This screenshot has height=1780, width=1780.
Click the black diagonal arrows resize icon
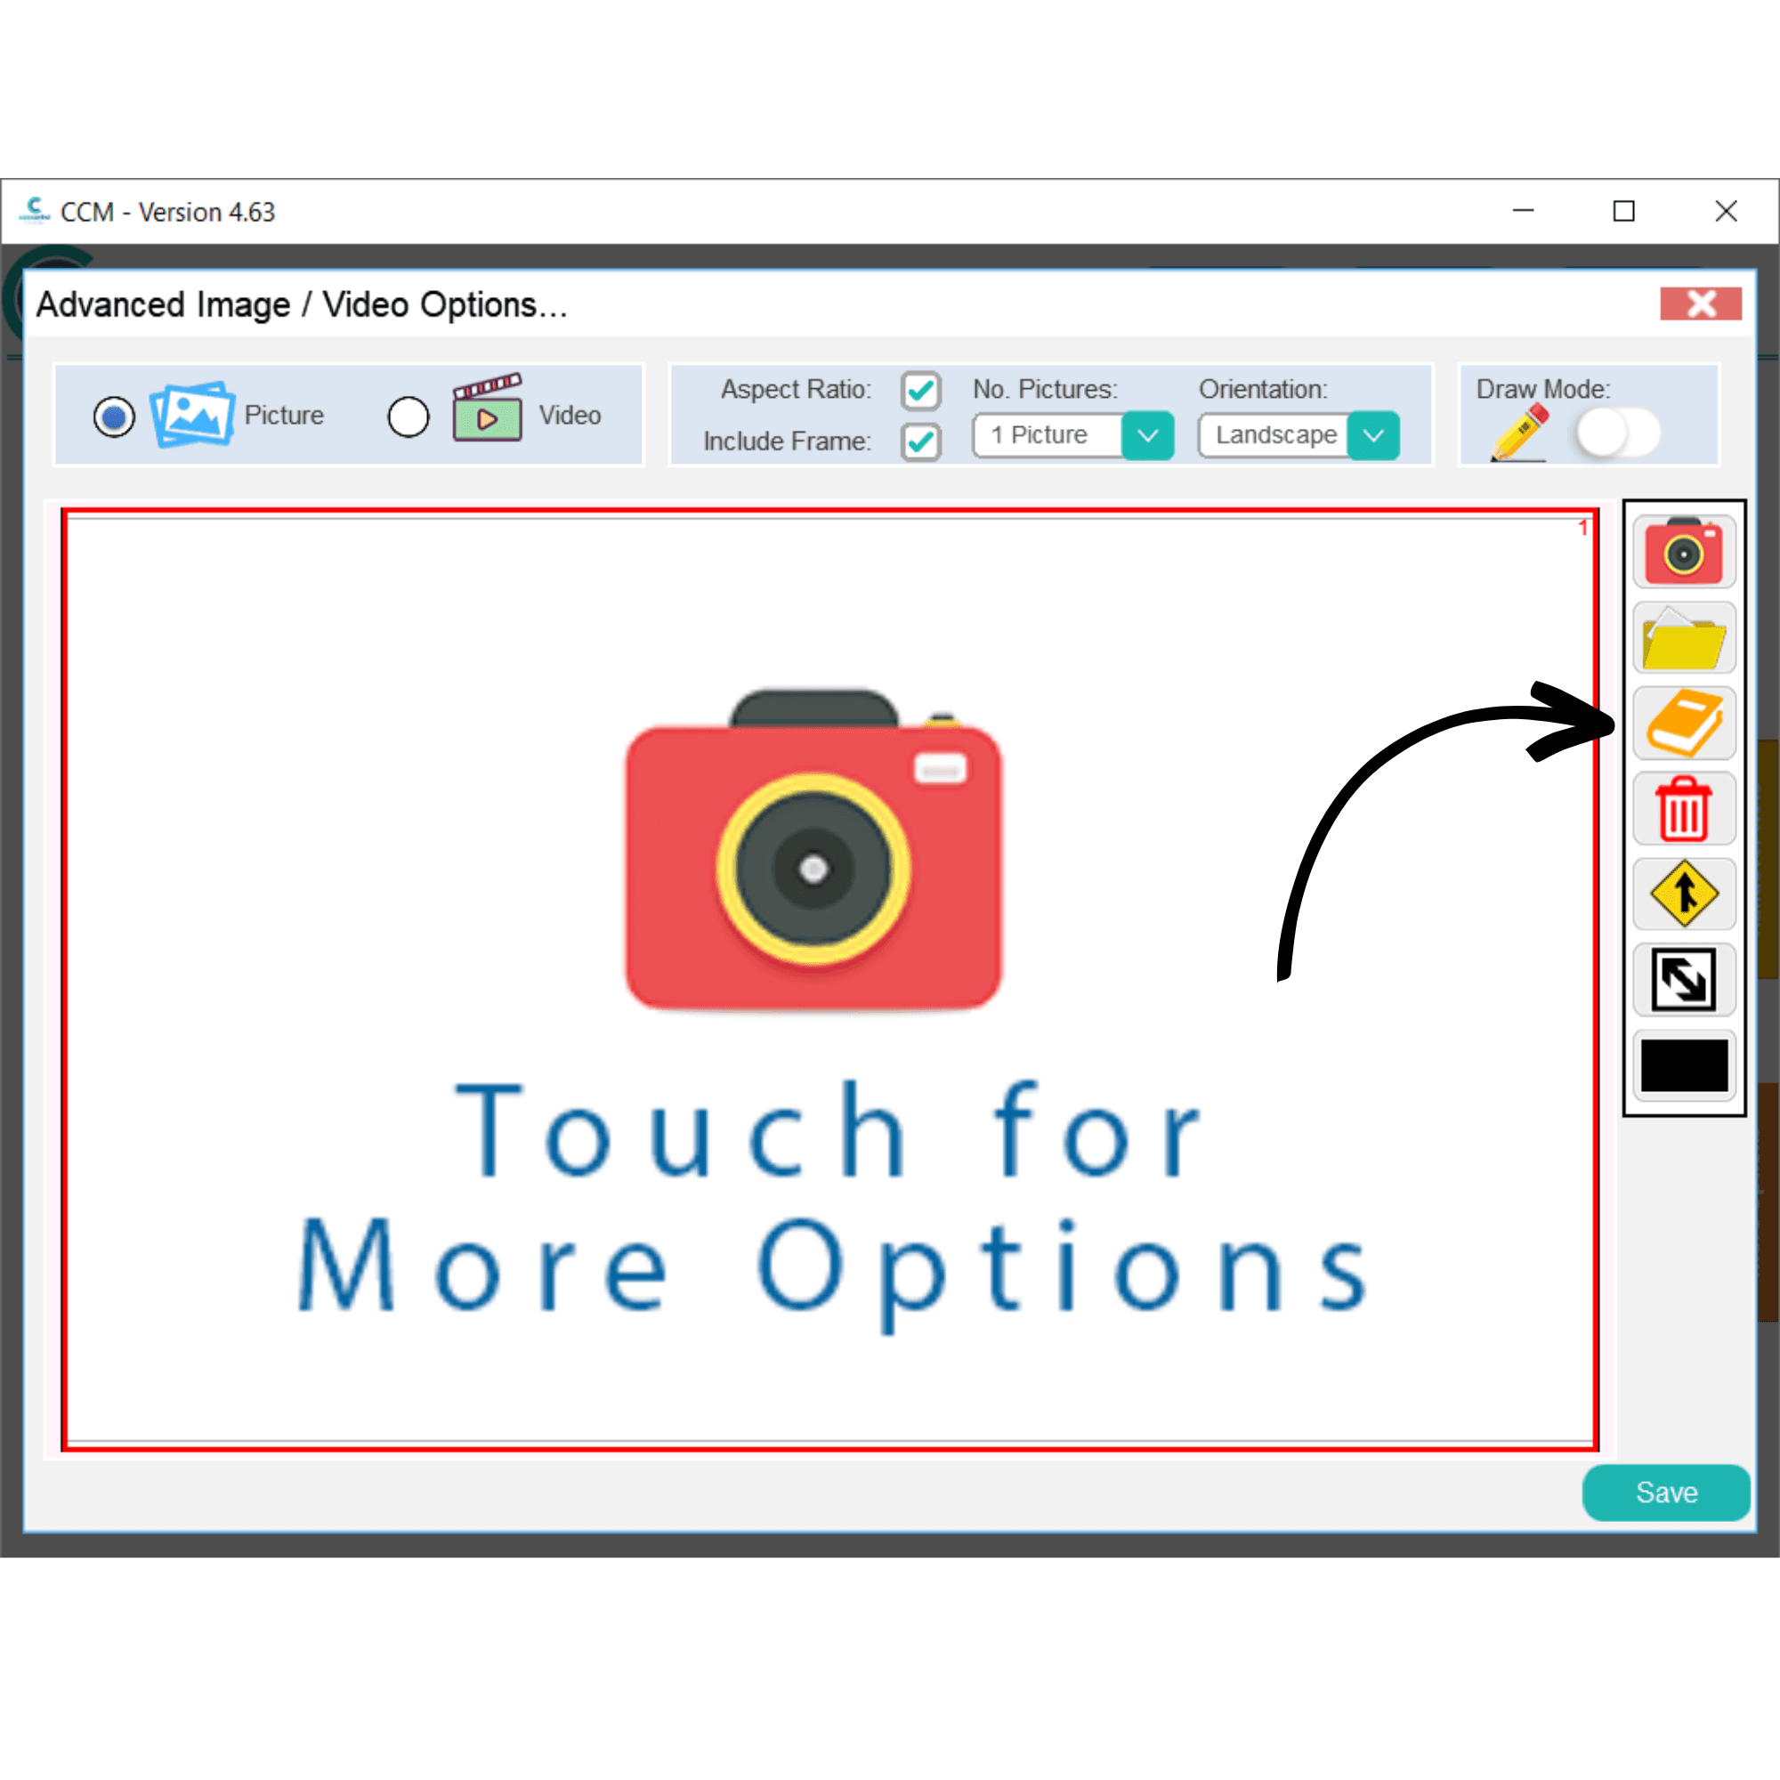tap(1683, 979)
